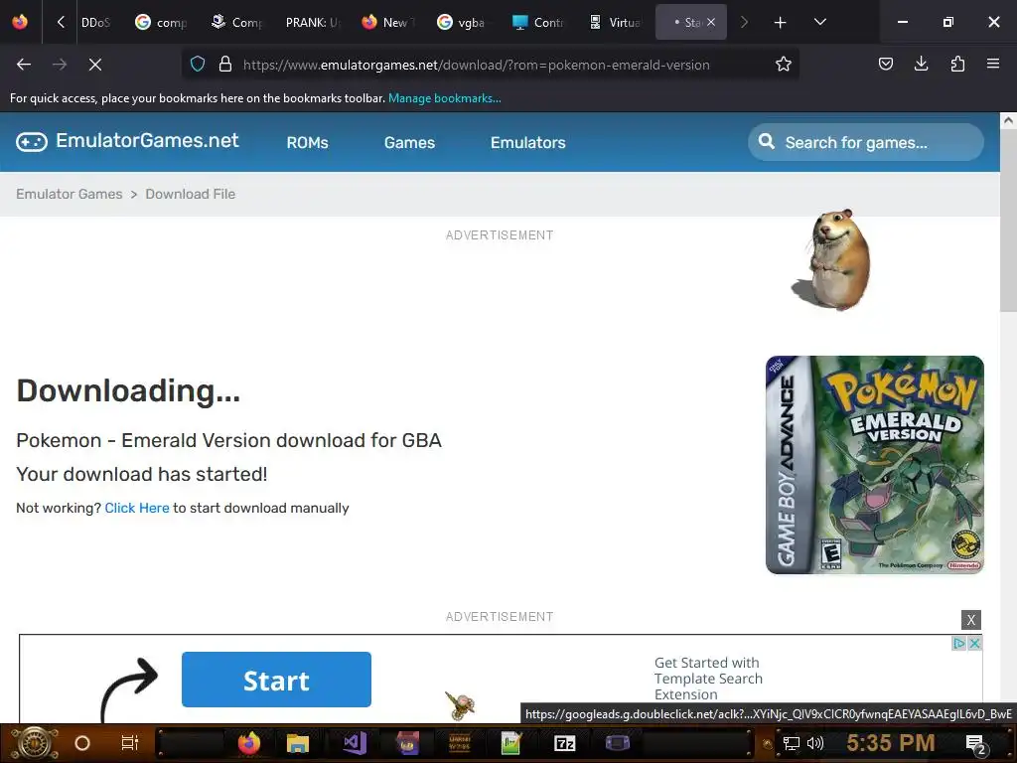This screenshot has height=763, width=1017.
Task: Switch to the PRANK tab
Action: 313,22
